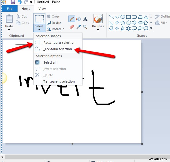Click the rectangular Select tool icon

coord(39,19)
